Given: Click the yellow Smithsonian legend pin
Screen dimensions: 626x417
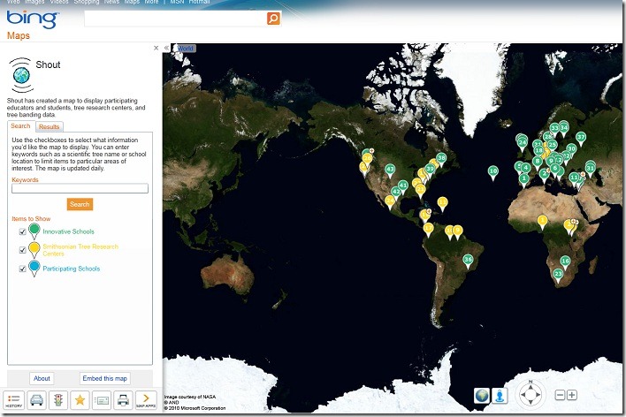Looking at the screenshot, I should [34, 250].
